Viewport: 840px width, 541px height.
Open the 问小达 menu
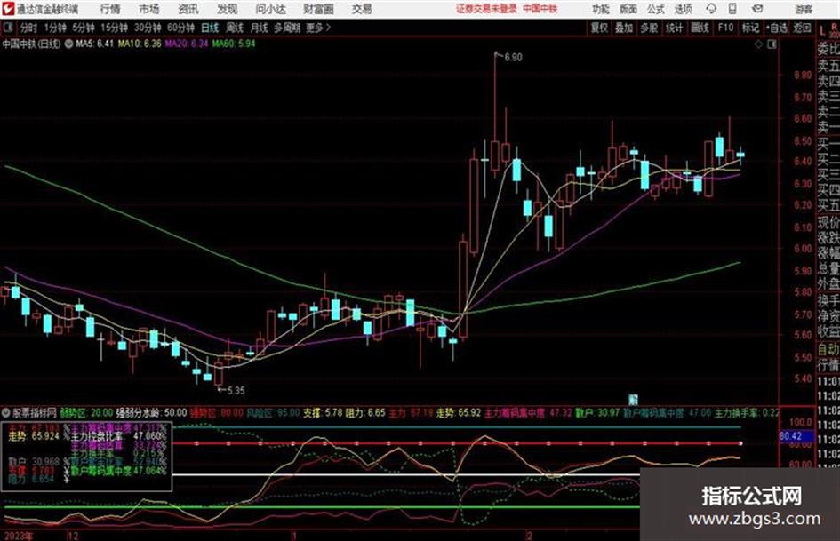[270, 9]
